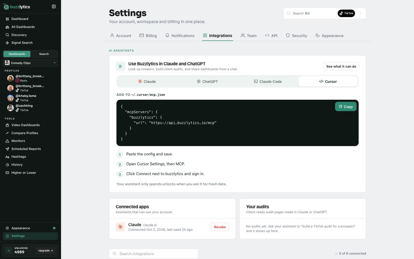Viewport: 414px width, 259px height.
Task: Select the ChatGPT assistant tab
Action: (207, 82)
